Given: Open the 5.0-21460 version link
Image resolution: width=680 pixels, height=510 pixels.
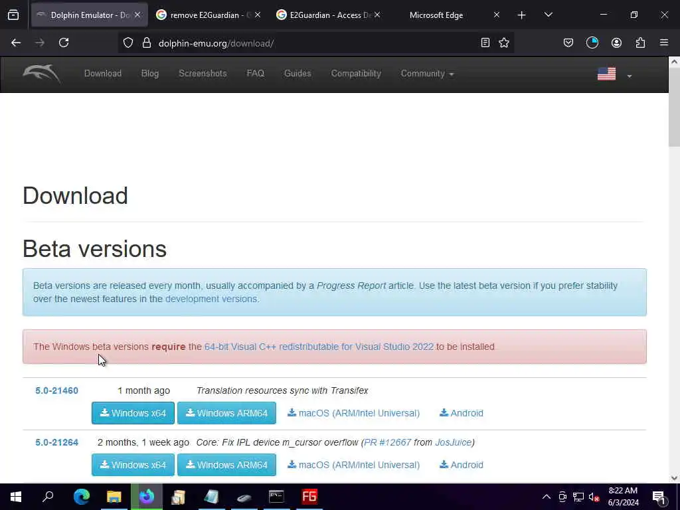Looking at the screenshot, I should pyautogui.click(x=57, y=390).
